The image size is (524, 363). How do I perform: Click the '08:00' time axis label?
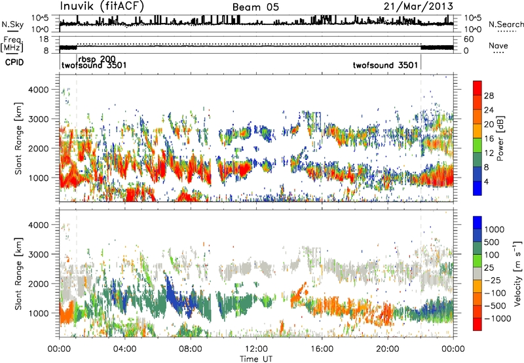(x=190, y=349)
